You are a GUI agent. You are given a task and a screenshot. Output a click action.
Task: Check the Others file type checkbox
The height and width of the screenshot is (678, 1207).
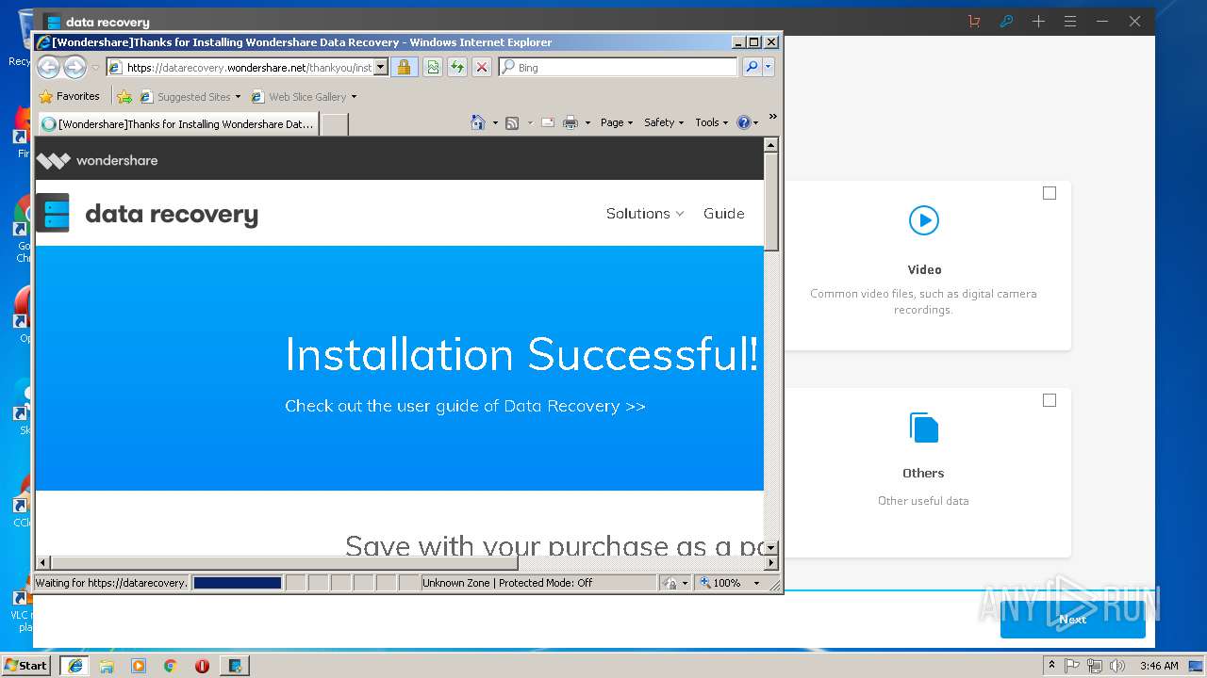click(1050, 400)
